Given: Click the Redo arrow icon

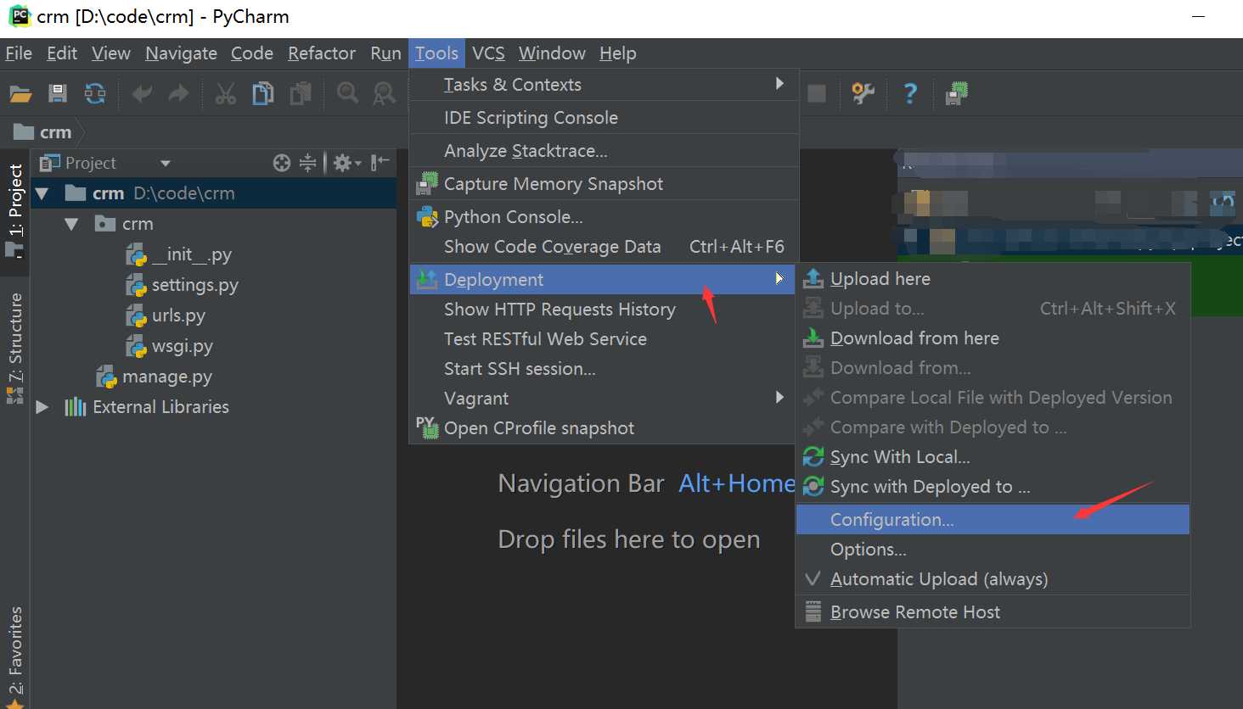Looking at the screenshot, I should coord(178,93).
